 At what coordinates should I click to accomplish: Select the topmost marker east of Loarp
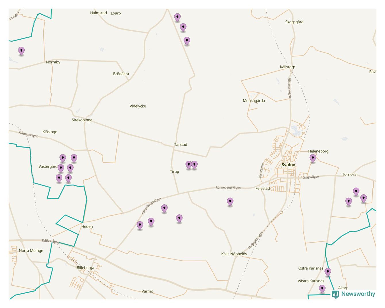(x=178, y=17)
